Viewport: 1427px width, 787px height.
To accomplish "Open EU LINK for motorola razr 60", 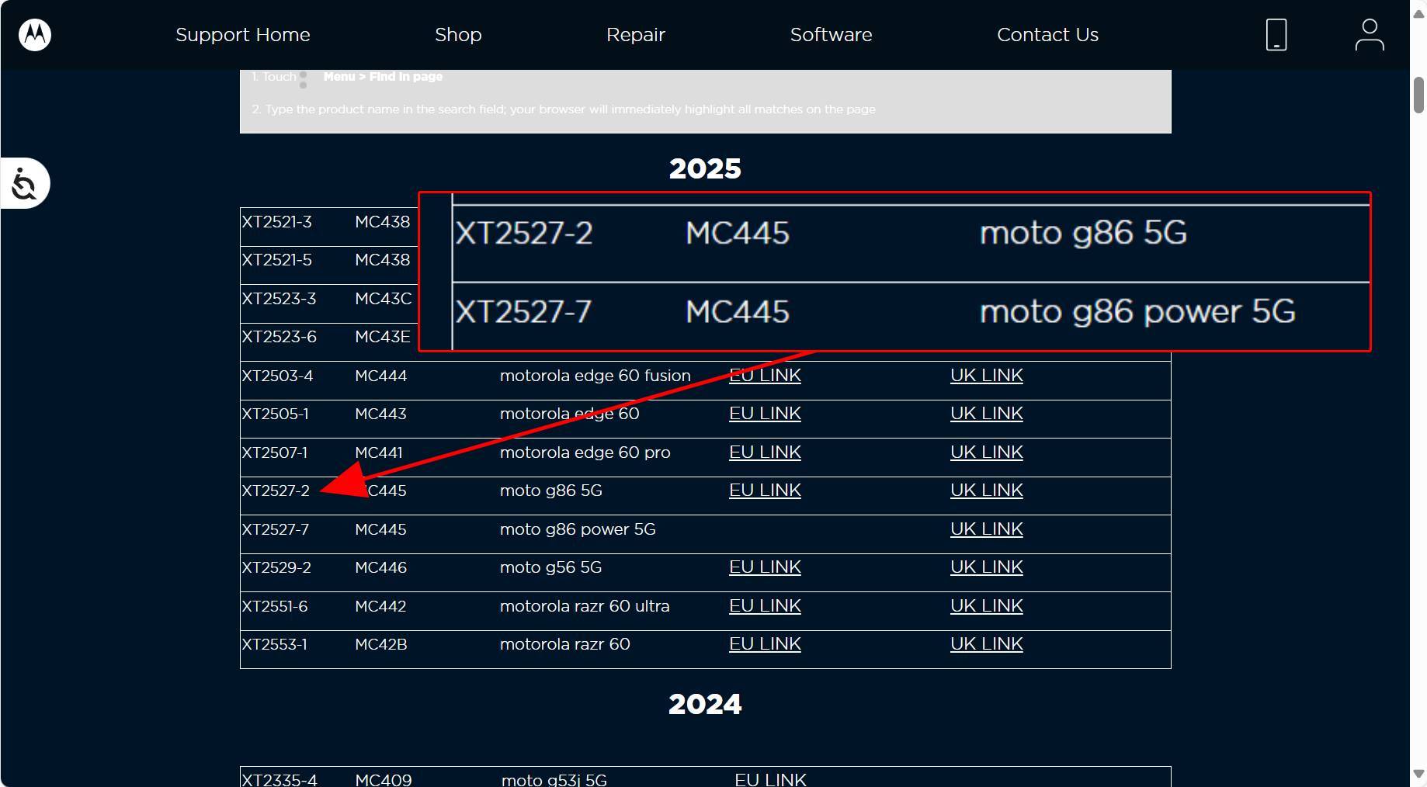I will coord(765,644).
